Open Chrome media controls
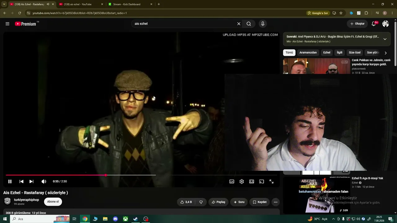397x223 pixels. pos(377,13)
